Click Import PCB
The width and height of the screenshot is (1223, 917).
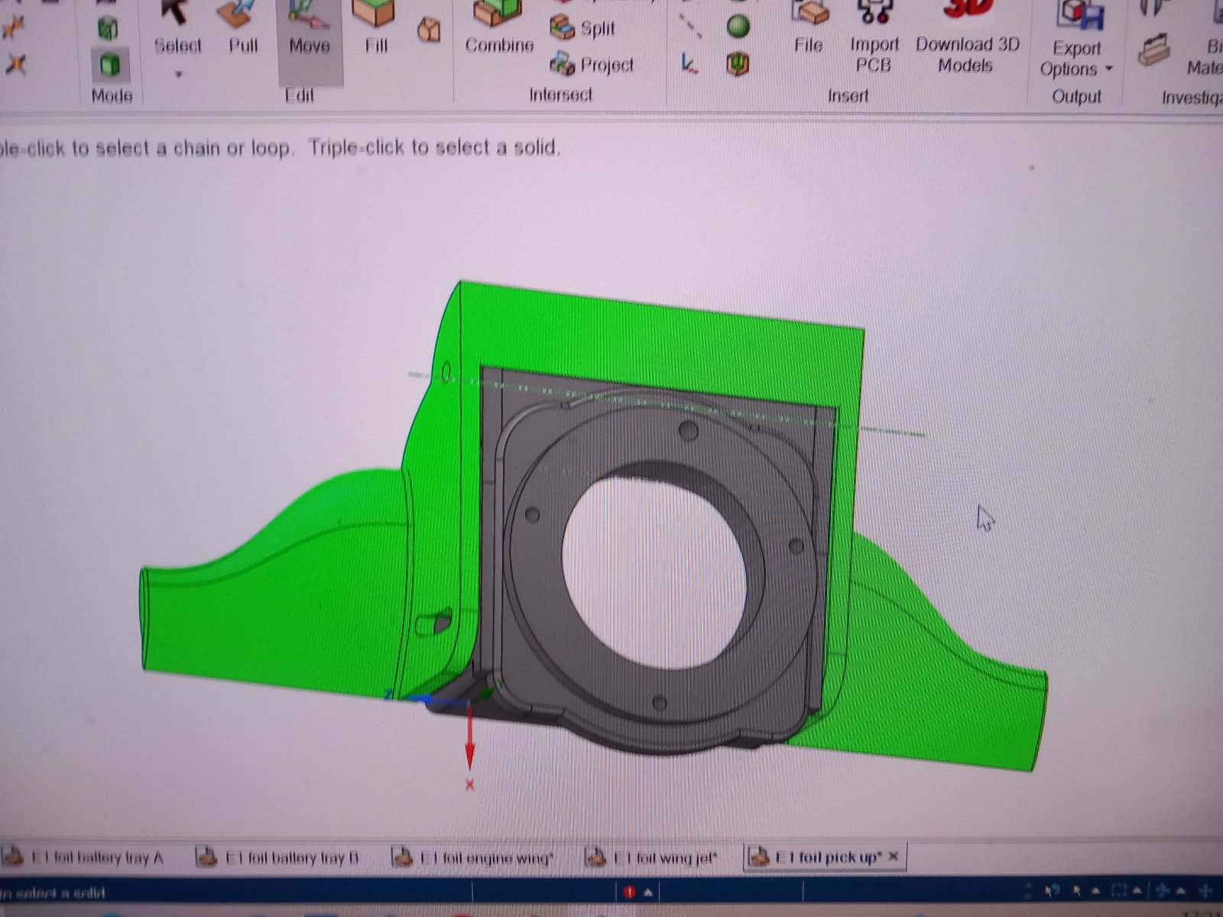pos(874,37)
